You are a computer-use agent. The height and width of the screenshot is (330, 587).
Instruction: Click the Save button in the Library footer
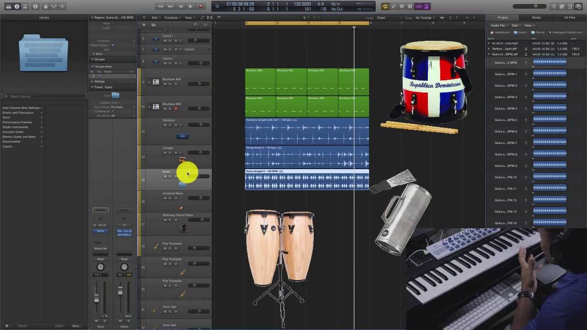(x=76, y=326)
